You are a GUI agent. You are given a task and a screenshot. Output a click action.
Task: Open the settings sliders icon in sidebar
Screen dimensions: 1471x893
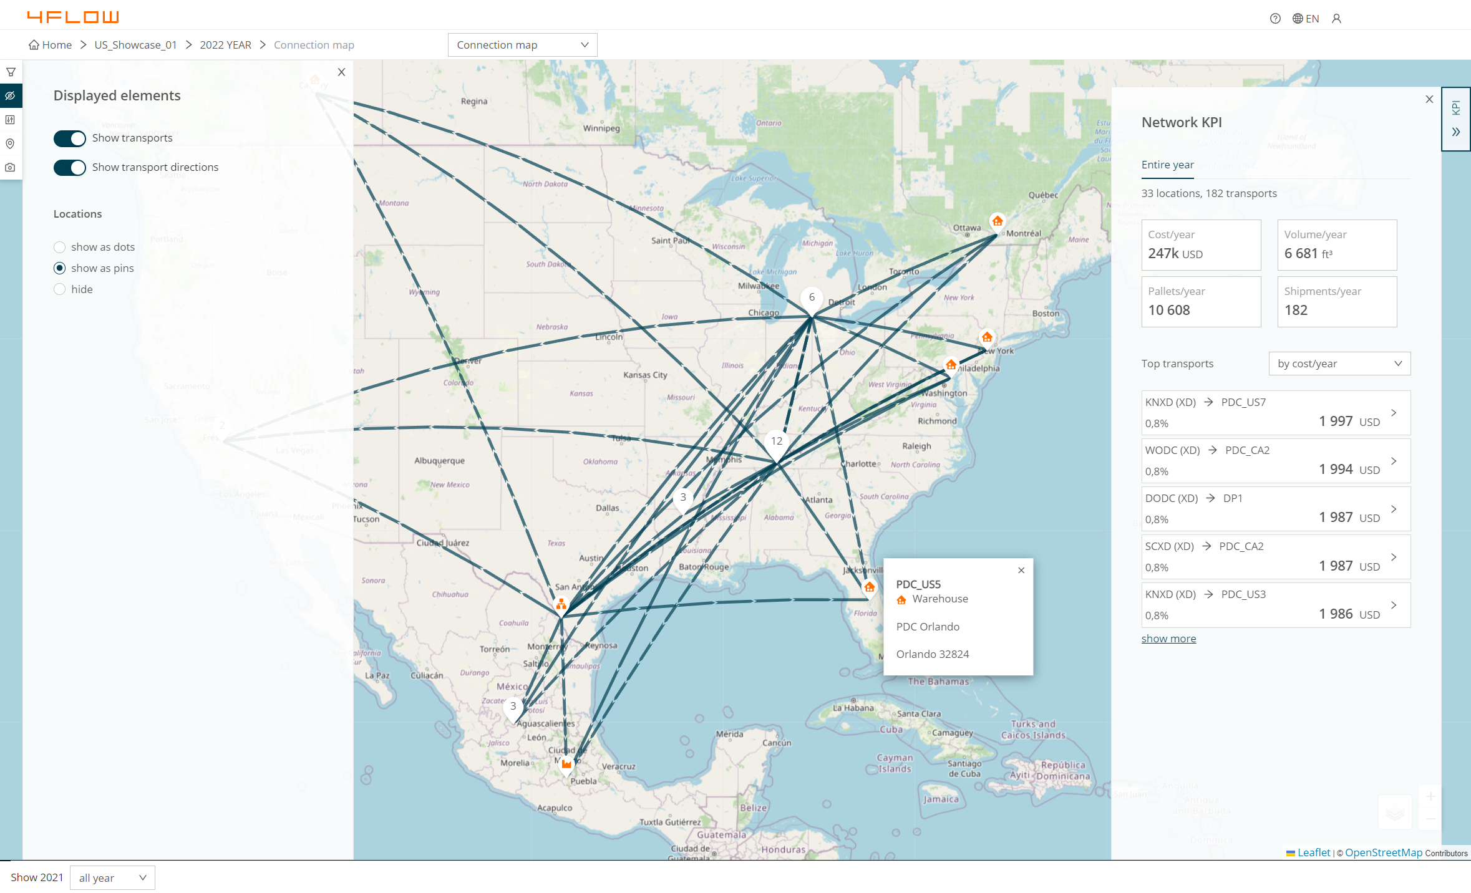[x=11, y=120]
